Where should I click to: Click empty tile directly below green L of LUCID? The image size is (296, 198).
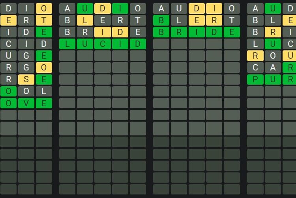pyautogui.click(x=67, y=56)
